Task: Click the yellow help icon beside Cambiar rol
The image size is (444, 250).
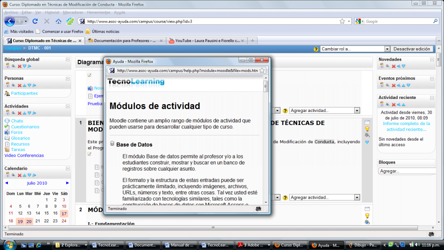Action: (316, 49)
